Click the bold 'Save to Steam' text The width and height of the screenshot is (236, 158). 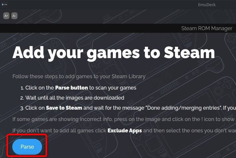[64, 108]
